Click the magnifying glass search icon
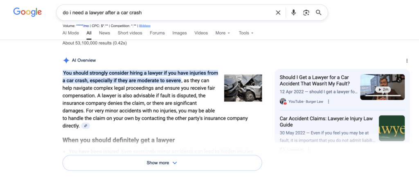The width and height of the screenshot is (419, 177). pos(319,13)
